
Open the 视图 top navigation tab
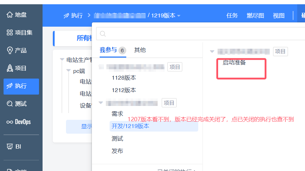click(278, 15)
